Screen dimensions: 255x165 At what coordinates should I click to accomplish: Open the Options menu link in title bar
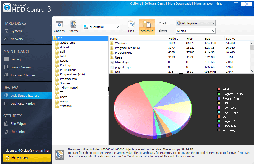pos(135,3)
